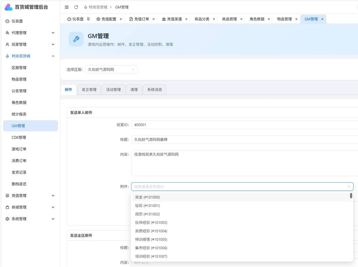Viewport: 358px width, 267px height.
Task: Open the 选择区服 dropdown
Action: [111, 70]
